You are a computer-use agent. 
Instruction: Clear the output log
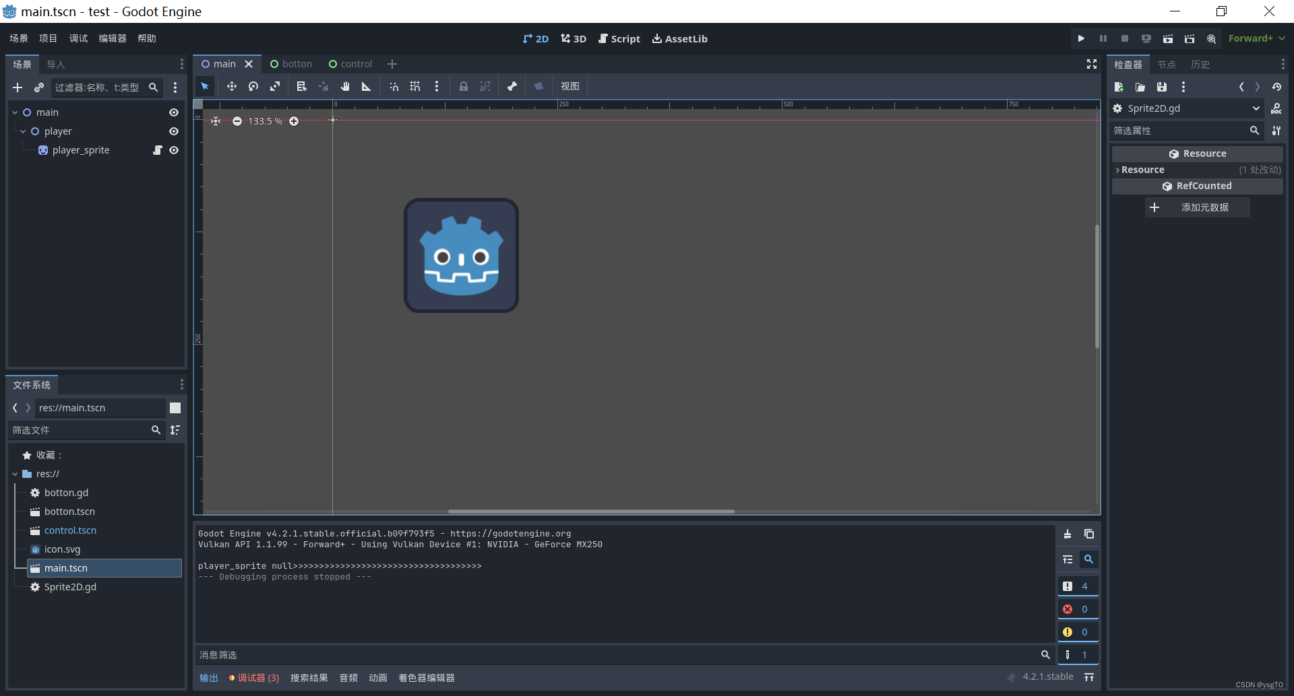pos(1068,534)
